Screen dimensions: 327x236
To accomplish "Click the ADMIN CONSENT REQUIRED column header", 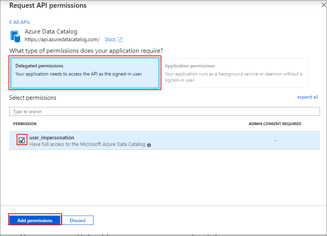I will [275, 124].
